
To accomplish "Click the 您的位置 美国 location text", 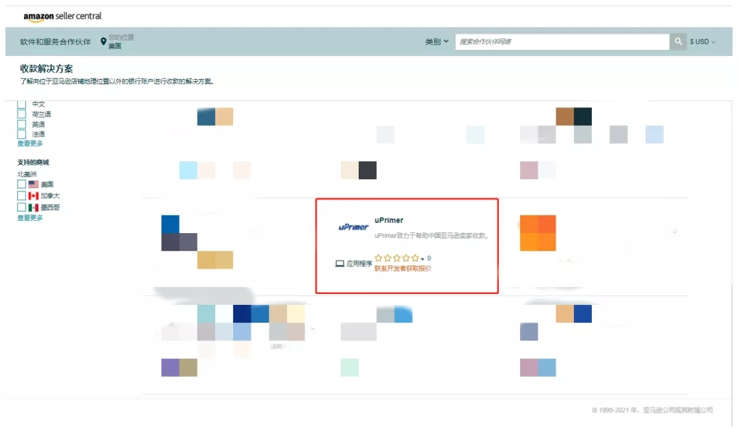I will pyautogui.click(x=121, y=42).
